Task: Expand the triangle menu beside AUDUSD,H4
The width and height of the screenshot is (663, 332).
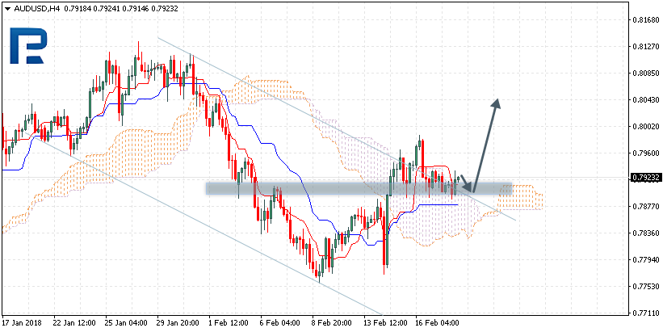Action: point(6,8)
